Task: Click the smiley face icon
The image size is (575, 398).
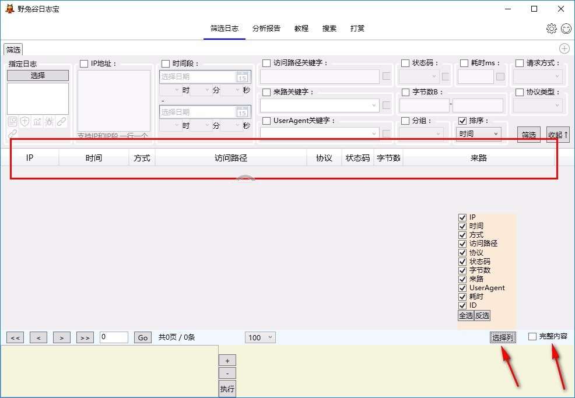Action: [x=566, y=29]
